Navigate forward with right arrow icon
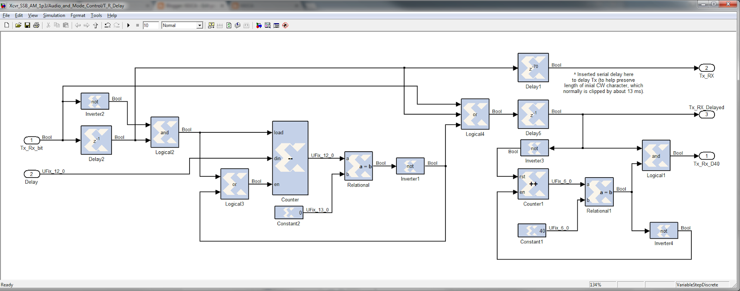The width and height of the screenshot is (740, 291). tap(86, 25)
